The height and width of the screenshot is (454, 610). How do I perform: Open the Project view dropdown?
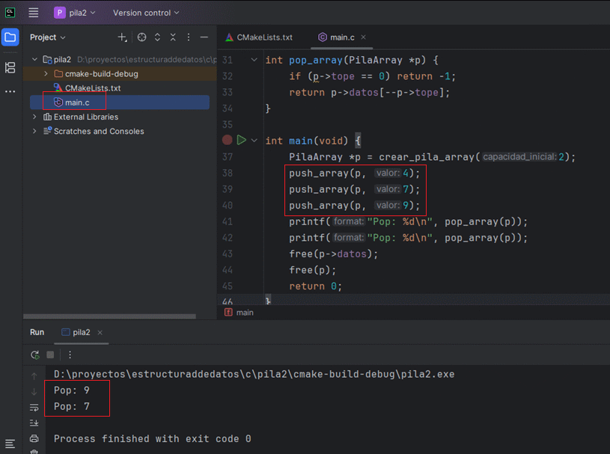point(48,37)
